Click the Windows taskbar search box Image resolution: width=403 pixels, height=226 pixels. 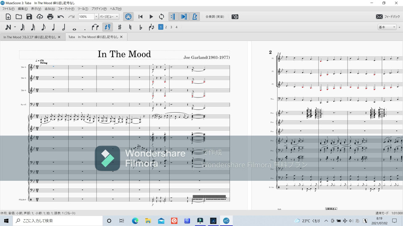(58, 221)
